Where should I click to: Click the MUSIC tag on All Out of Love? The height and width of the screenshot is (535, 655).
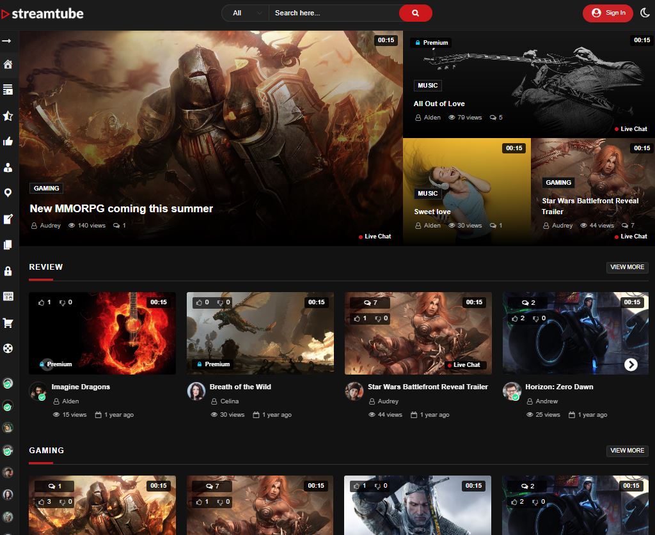pos(427,86)
